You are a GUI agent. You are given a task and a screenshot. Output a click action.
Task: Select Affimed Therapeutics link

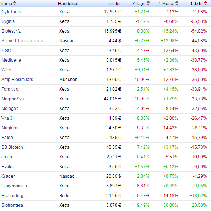click(22, 41)
